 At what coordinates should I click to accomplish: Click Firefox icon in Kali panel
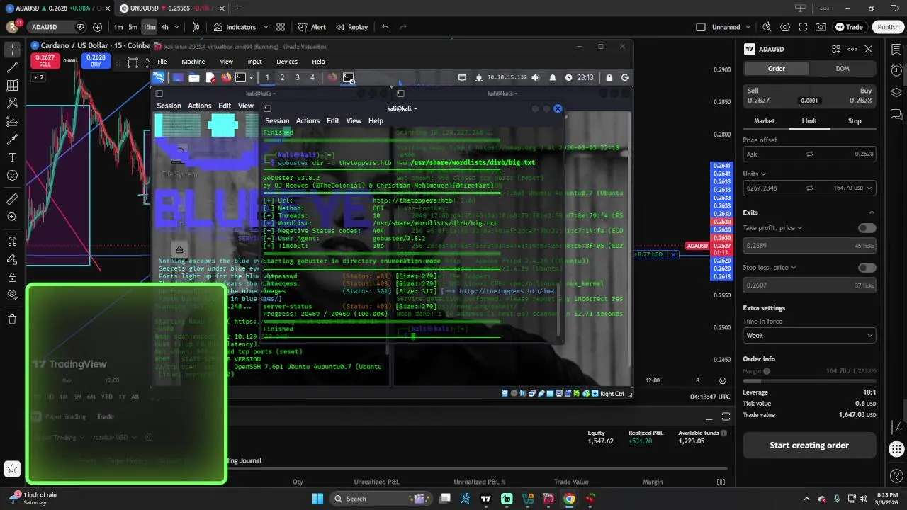pos(226,77)
